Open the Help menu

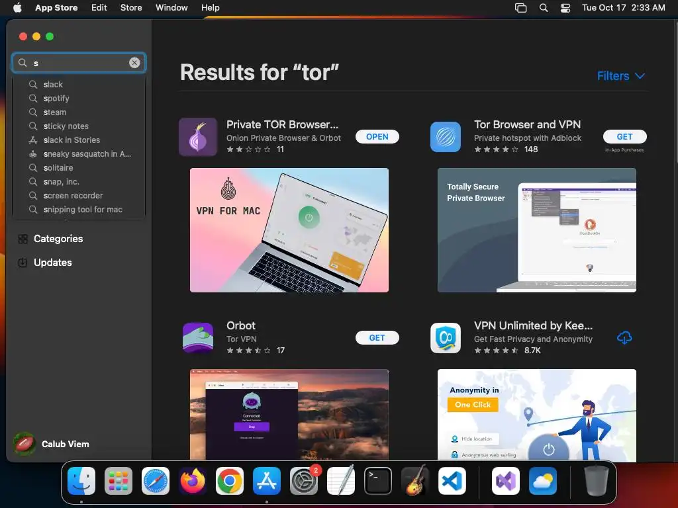210,7
